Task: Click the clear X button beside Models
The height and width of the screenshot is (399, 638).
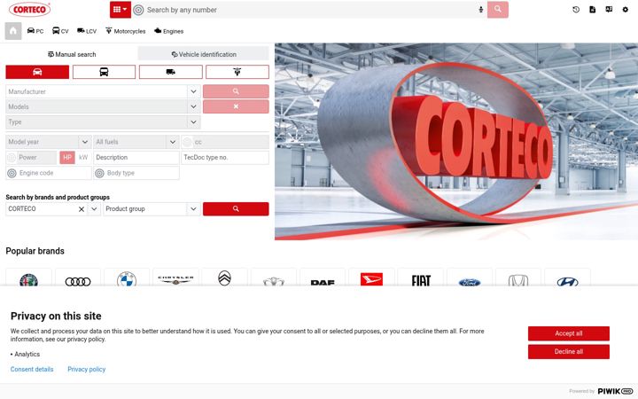Action: (x=236, y=106)
